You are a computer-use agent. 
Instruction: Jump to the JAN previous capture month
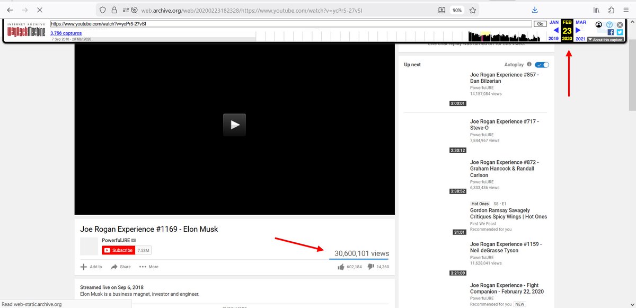pos(554,22)
